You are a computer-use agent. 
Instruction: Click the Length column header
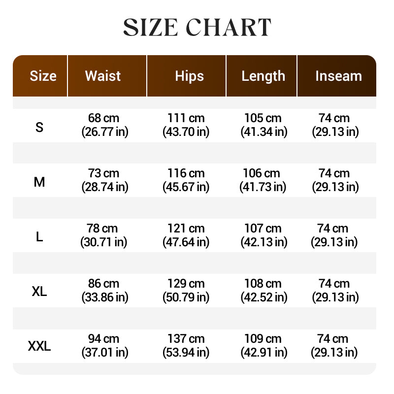pyautogui.click(x=263, y=76)
